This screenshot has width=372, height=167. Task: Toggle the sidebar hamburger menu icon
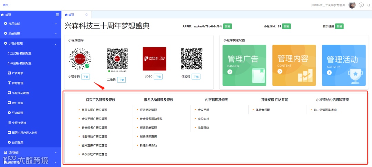[x=57, y=15]
